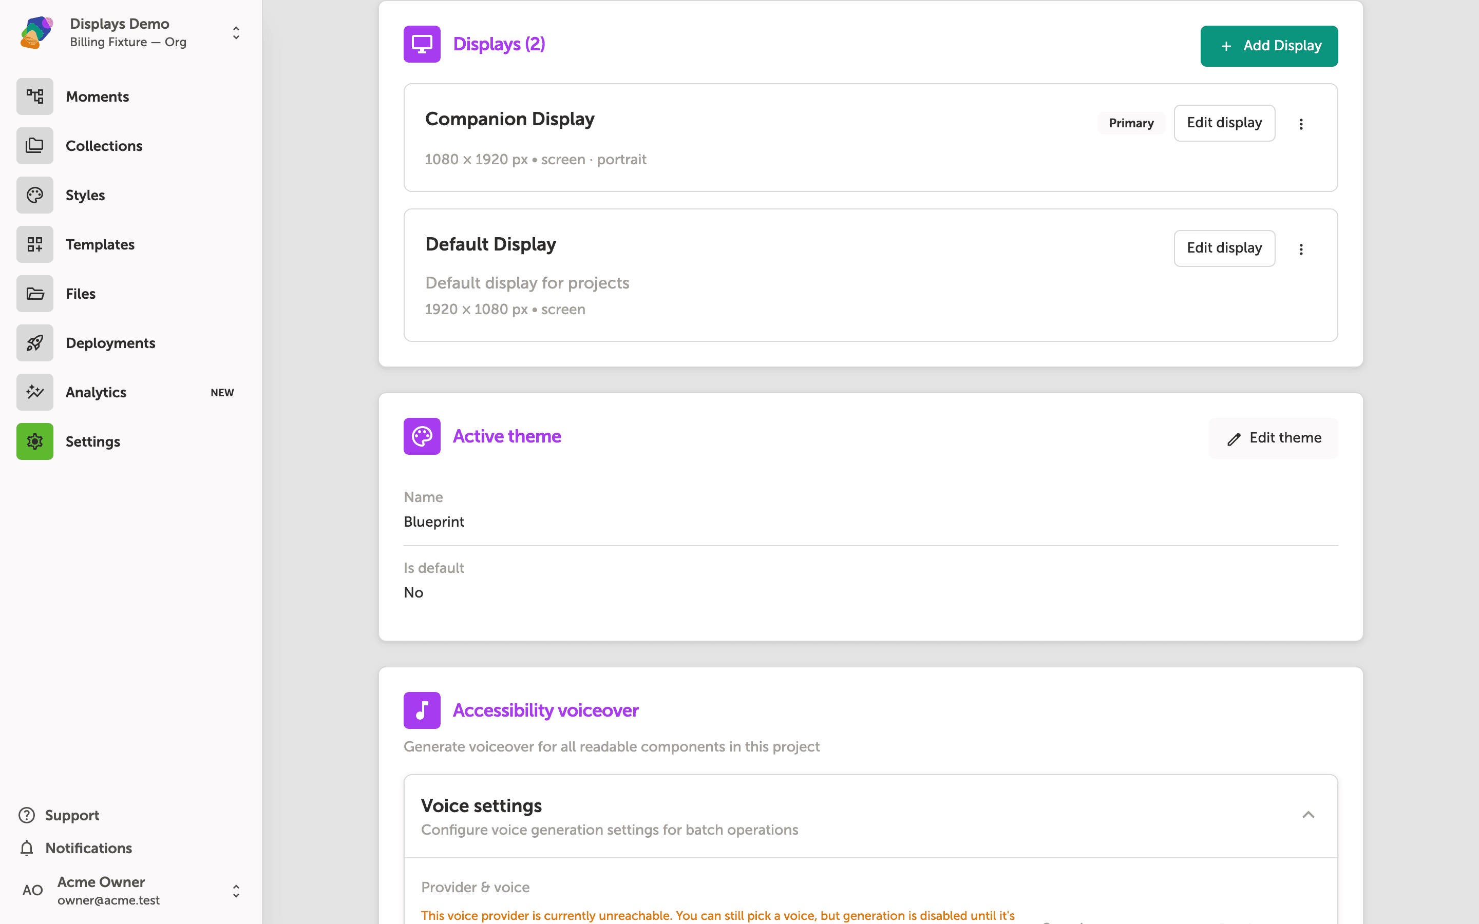Collapse the Voice settings section

[1308, 815]
